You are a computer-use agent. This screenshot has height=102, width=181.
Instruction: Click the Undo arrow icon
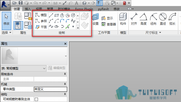click(x=36, y=3)
